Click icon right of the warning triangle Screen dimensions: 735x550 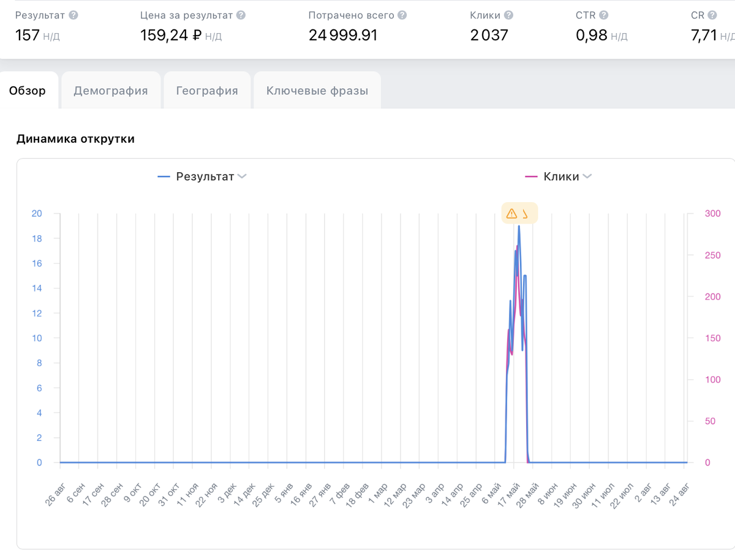(x=525, y=213)
